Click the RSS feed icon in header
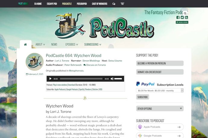The height and width of the screenshot is (138, 208). (x=186, y=17)
